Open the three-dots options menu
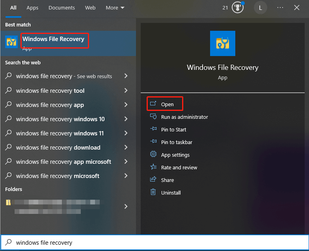 (280, 8)
